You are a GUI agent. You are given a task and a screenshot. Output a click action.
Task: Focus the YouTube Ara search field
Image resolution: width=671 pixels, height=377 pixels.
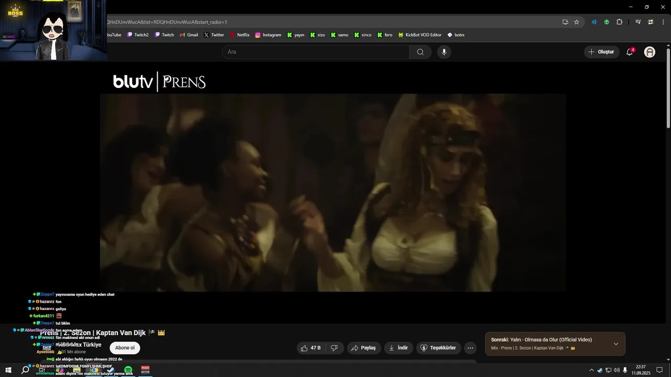point(316,52)
